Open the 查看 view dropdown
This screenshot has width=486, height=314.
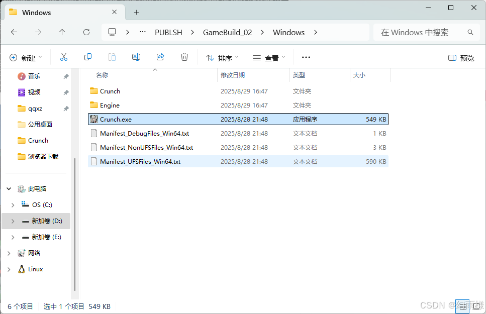tap(269, 58)
